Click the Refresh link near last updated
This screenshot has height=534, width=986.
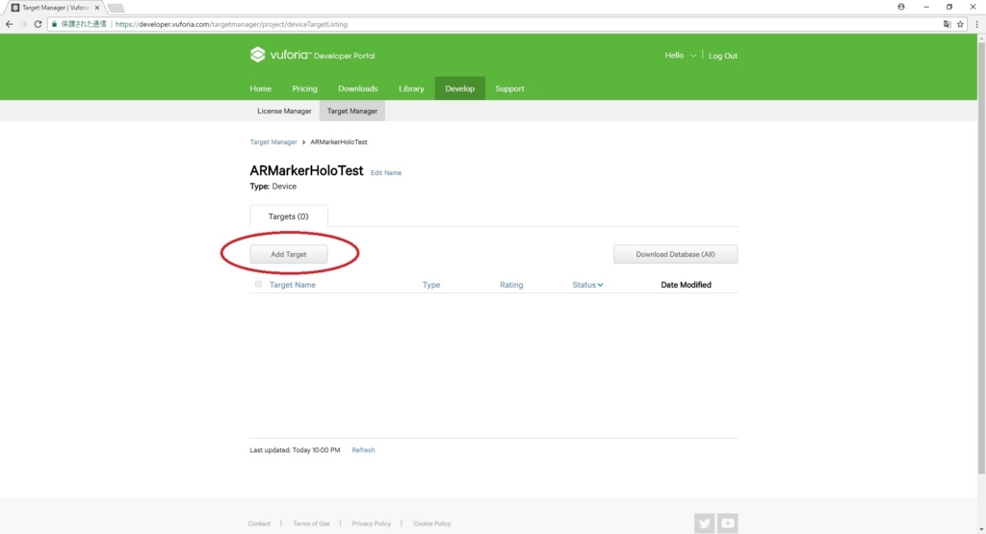pyautogui.click(x=363, y=450)
